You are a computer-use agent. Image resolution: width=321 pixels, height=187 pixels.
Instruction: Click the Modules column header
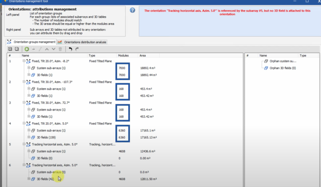point(123,55)
